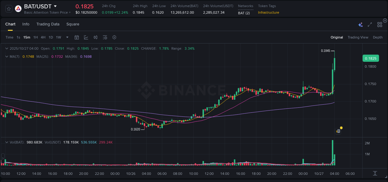This screenshot has height=182, width=388.
Task: Collapse the OHLC info row chevron
Action: pos(7,48)
